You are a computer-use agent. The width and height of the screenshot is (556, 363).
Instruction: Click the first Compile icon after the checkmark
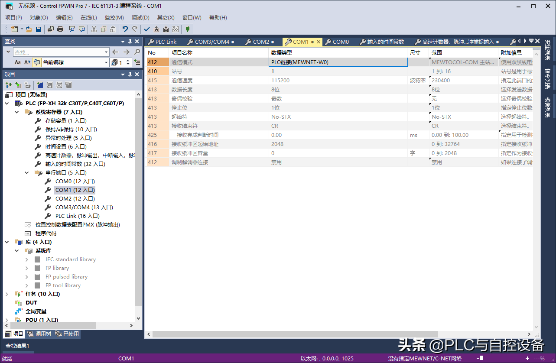point(156,29)
